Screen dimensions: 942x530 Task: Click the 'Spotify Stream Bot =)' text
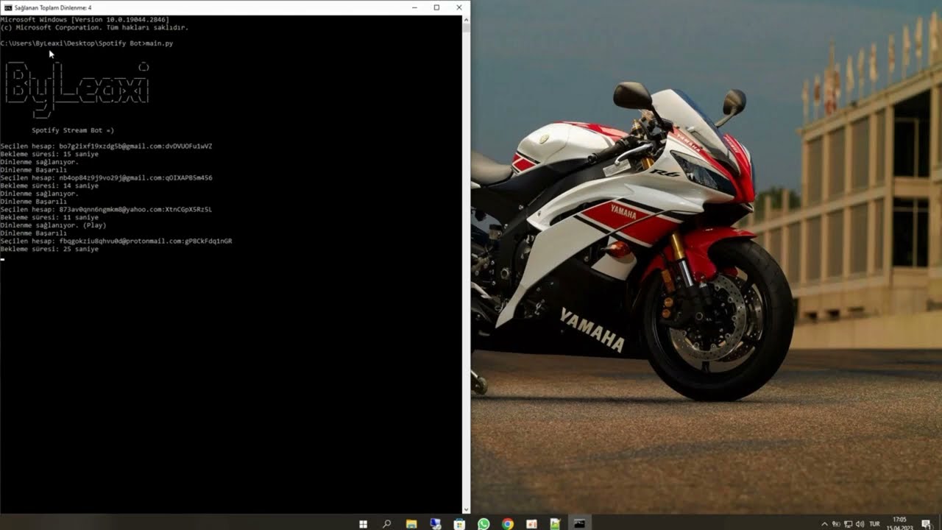(73, 130)
